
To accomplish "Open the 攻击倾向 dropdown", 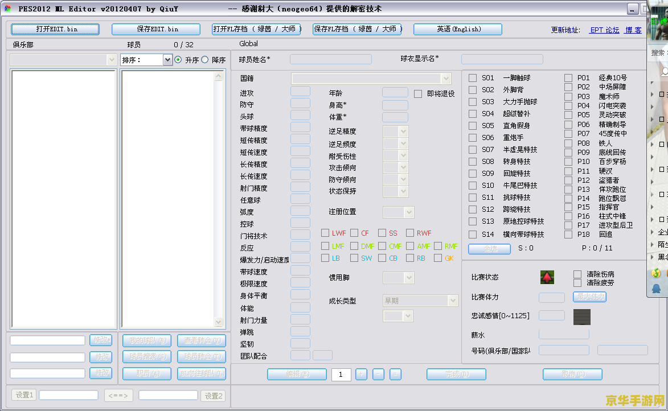I will click(395, 168).
